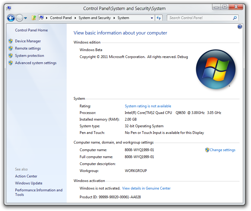Click the Refresh button in address bar

159,18
